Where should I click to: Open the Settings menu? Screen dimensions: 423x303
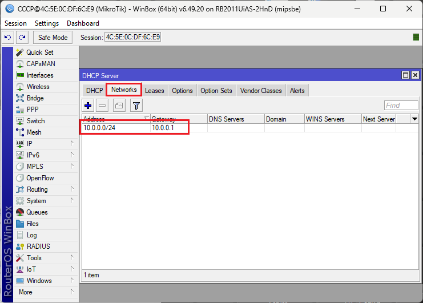coord(47,23)
